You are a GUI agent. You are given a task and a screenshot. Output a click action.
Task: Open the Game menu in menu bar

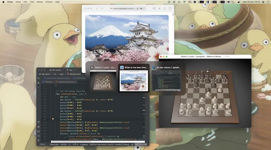click(x=18, y=2)
